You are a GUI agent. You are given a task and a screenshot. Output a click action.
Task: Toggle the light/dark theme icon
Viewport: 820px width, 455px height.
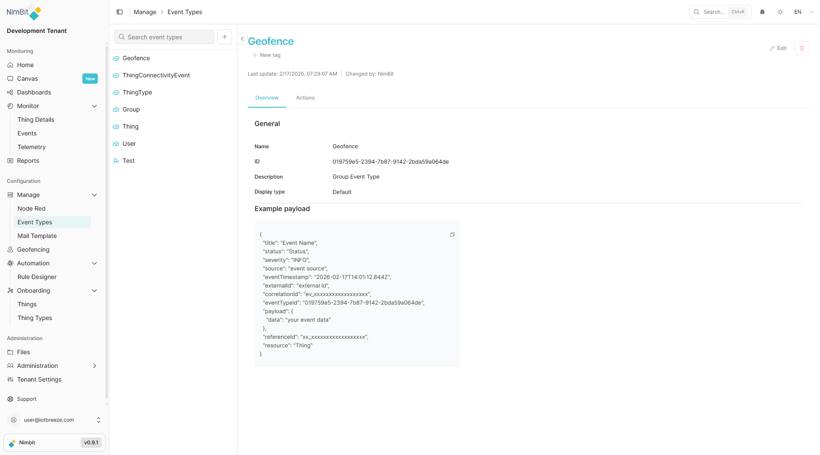(x=780, y=12)
